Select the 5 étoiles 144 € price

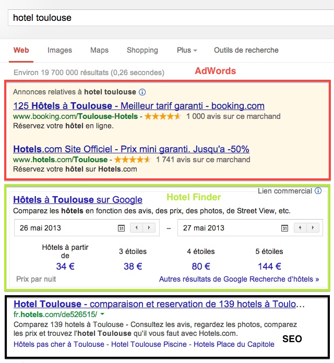point(269,266)
